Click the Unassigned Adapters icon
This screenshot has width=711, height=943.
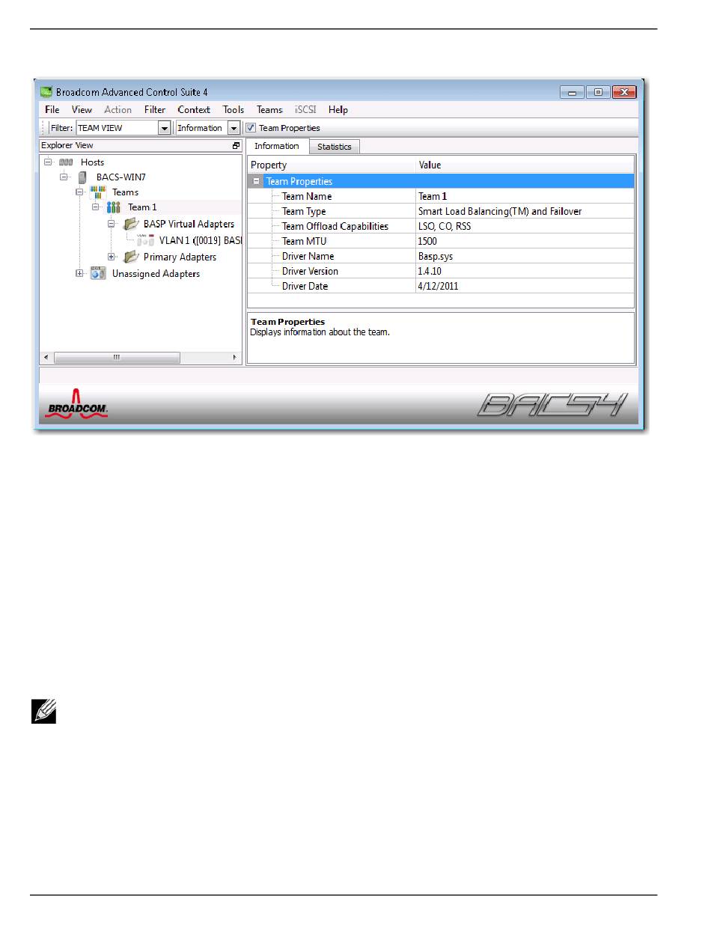point(99,273)
